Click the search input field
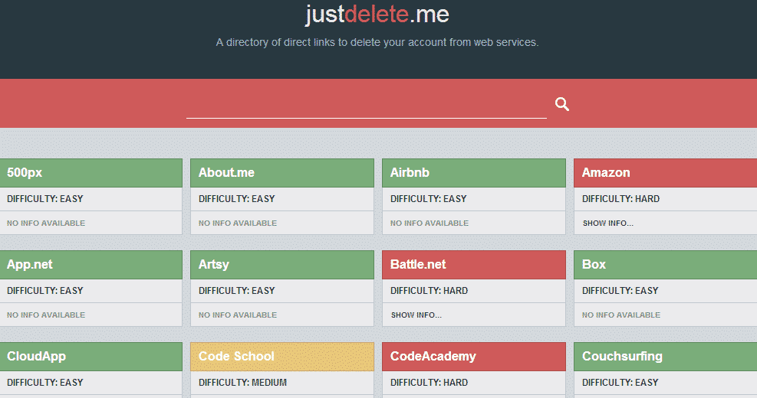This screenshot has height=398, width=757. click(x=366, y=106)
